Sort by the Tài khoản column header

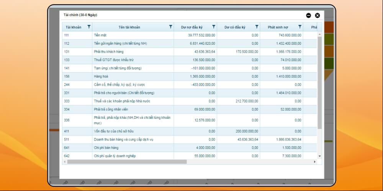pyautogui.click(x=73, y=27)
